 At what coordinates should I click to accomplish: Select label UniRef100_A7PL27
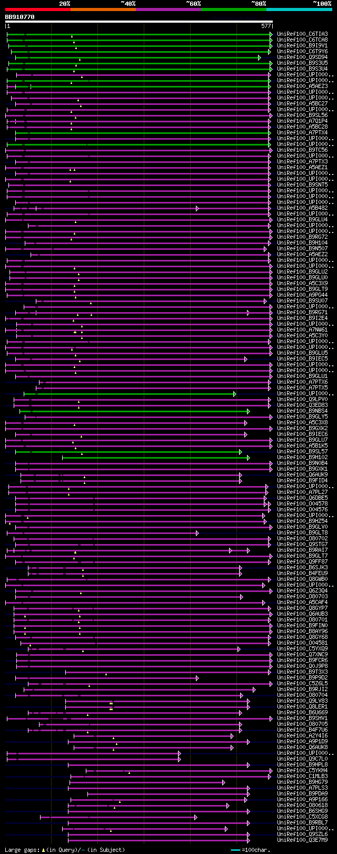[x=302, y=492]
